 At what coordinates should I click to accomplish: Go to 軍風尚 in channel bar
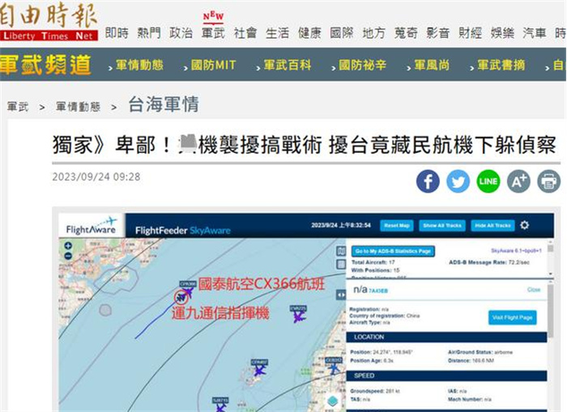[432, 66]
